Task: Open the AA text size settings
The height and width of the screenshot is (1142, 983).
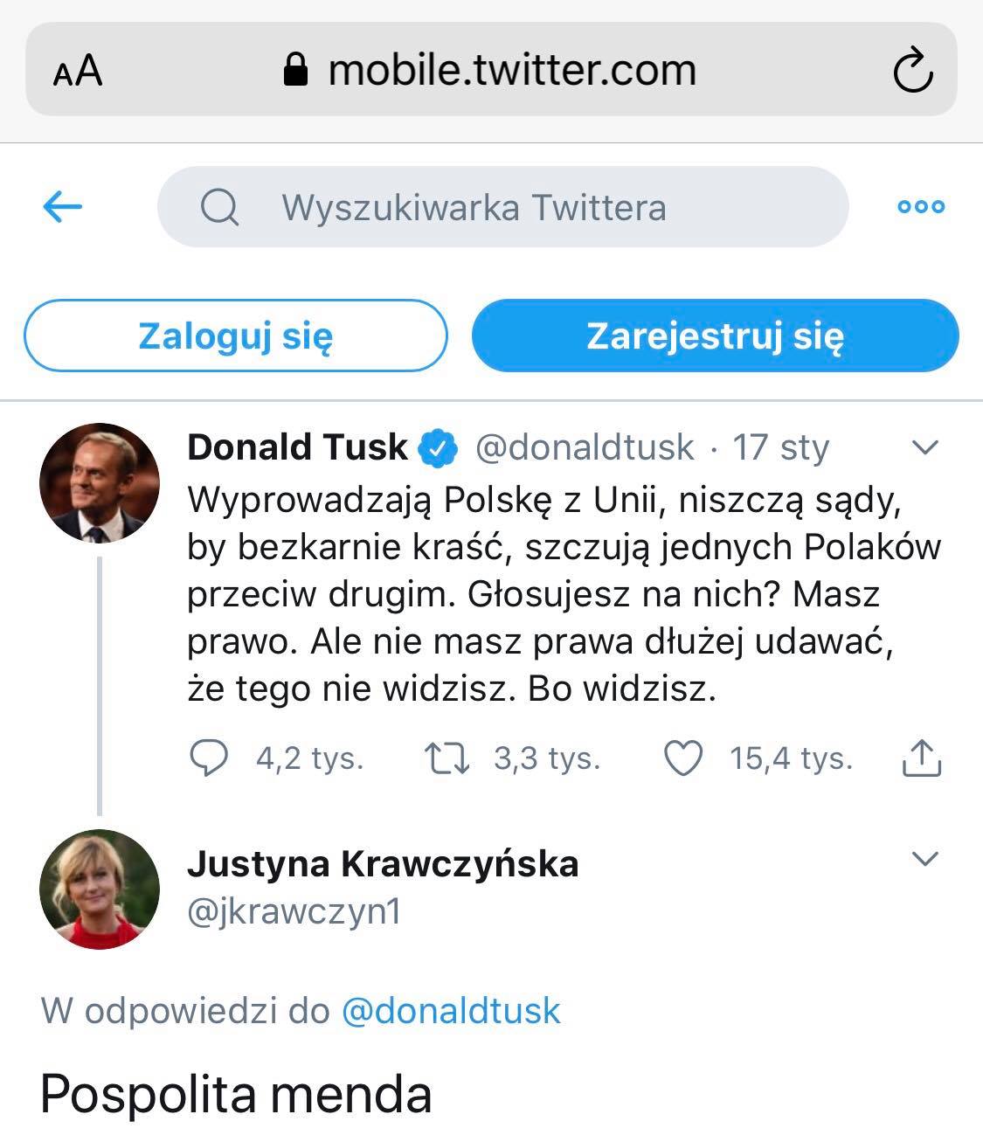Action: pos(78,71)
